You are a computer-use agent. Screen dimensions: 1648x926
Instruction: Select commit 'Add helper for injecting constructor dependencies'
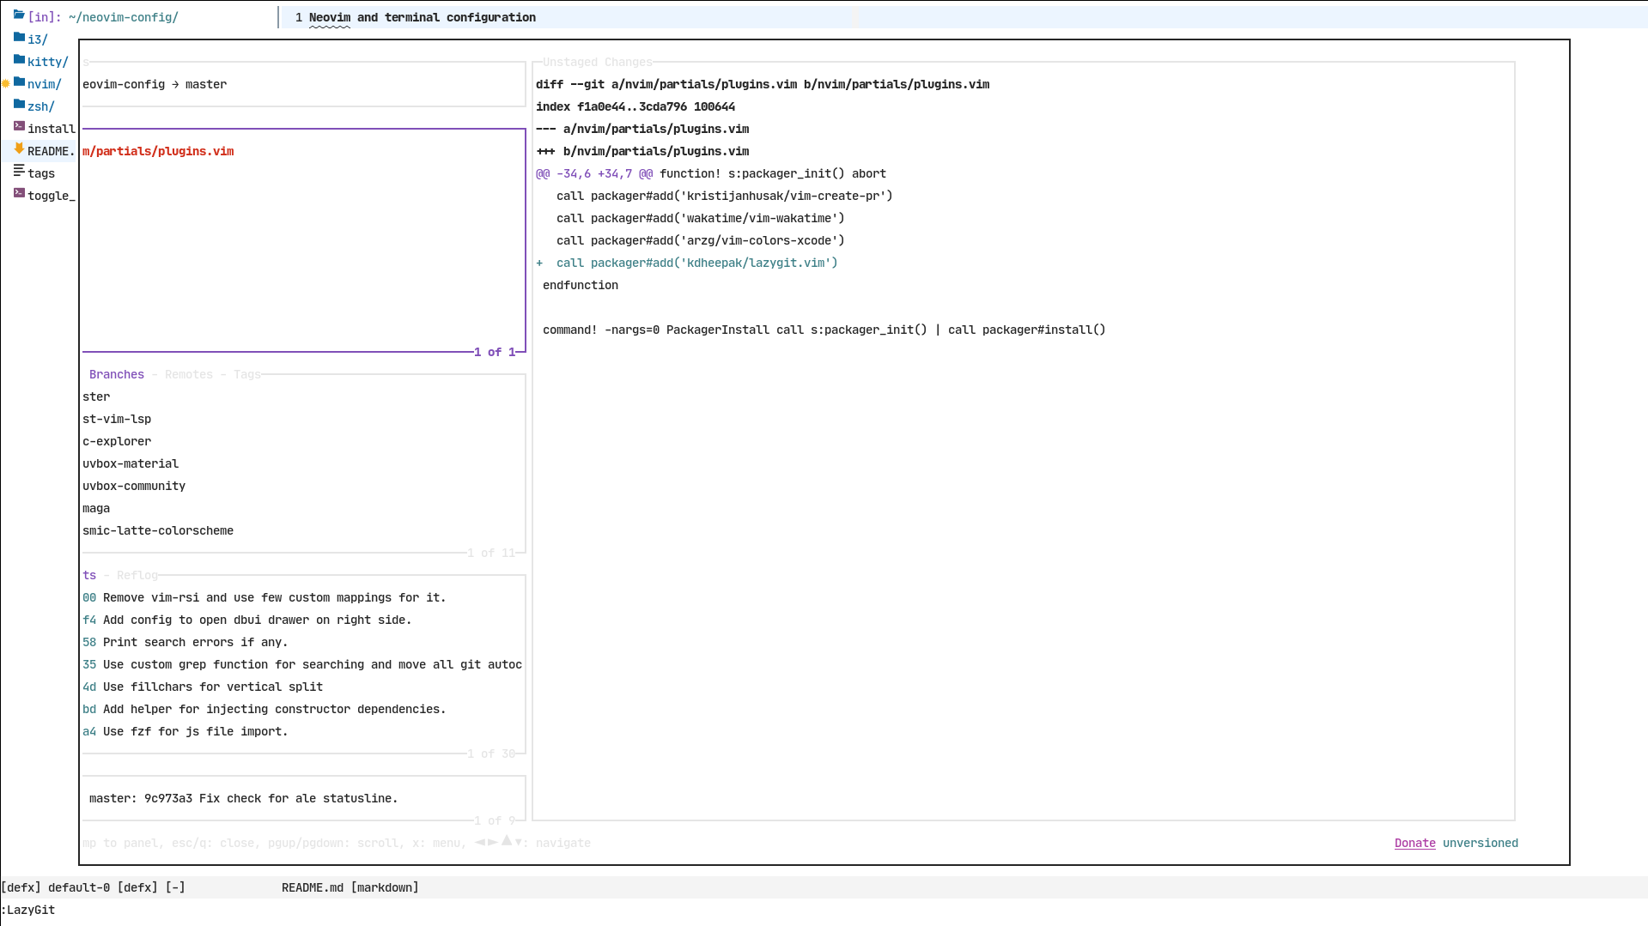click(265, 709)
